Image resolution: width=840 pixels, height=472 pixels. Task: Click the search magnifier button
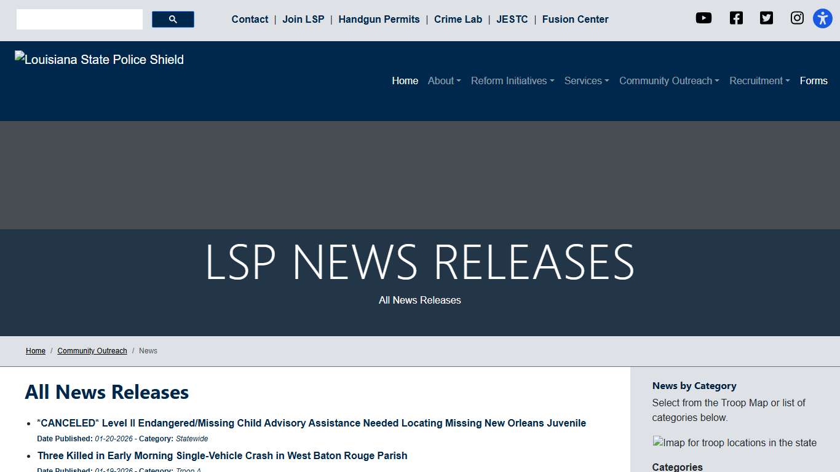pos(172,19)
